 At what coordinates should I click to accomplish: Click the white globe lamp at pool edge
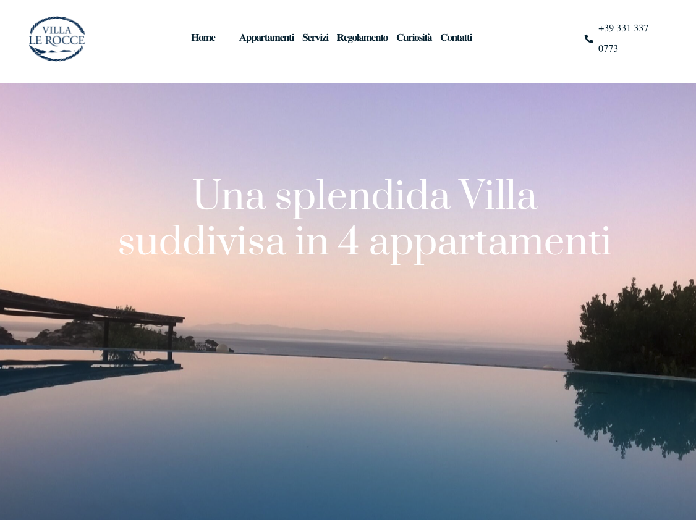221,348
